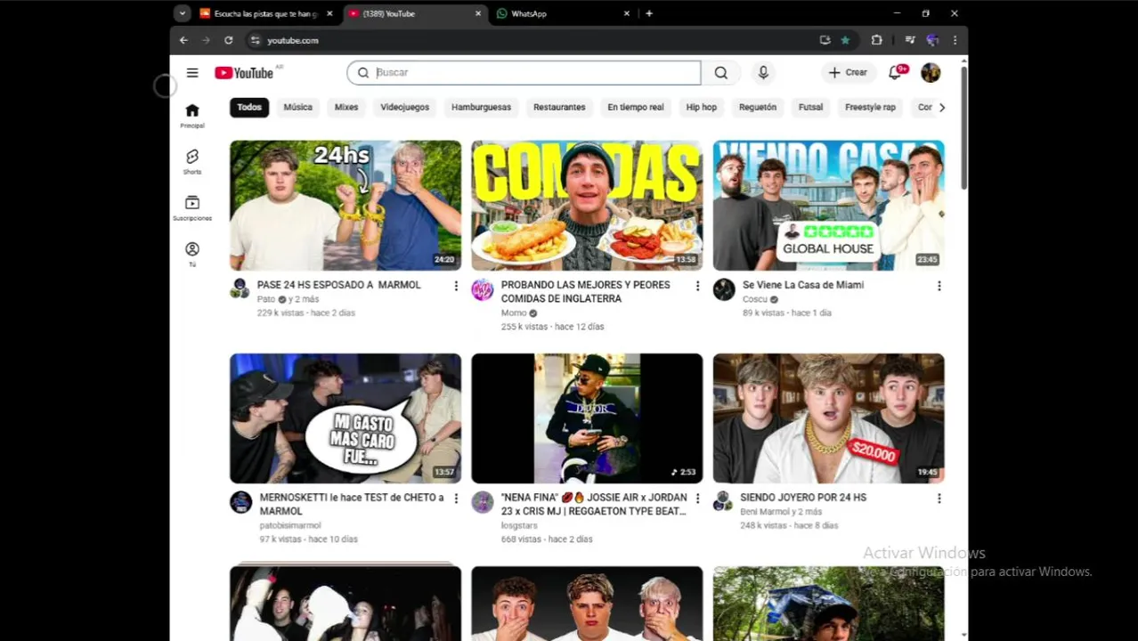Screen dimensions: 1138x641
Task: Open the notifications bell
Action: pyautogui.click(x=896, y=72)
